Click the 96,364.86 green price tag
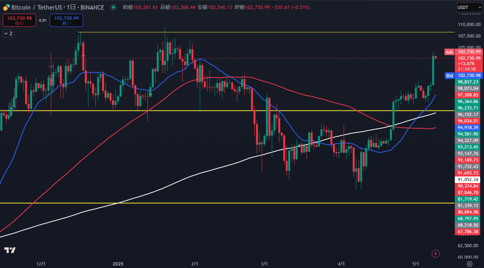Image resolution: width=484 pixels, height=268 pixels. (x=468, y=101)
